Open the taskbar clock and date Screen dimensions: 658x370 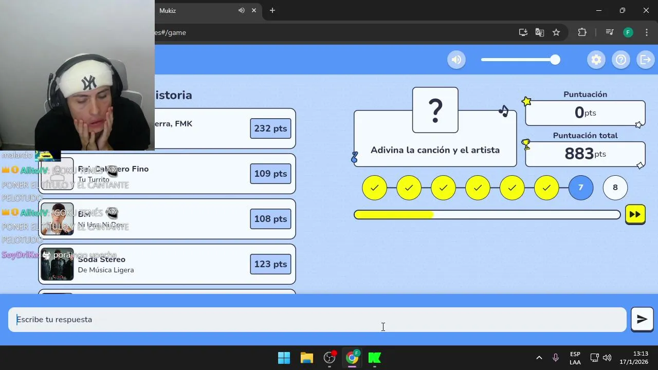pos(634,358)
